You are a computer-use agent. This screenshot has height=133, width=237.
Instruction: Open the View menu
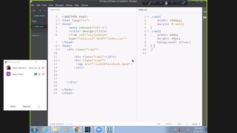(x=51, y=5)
